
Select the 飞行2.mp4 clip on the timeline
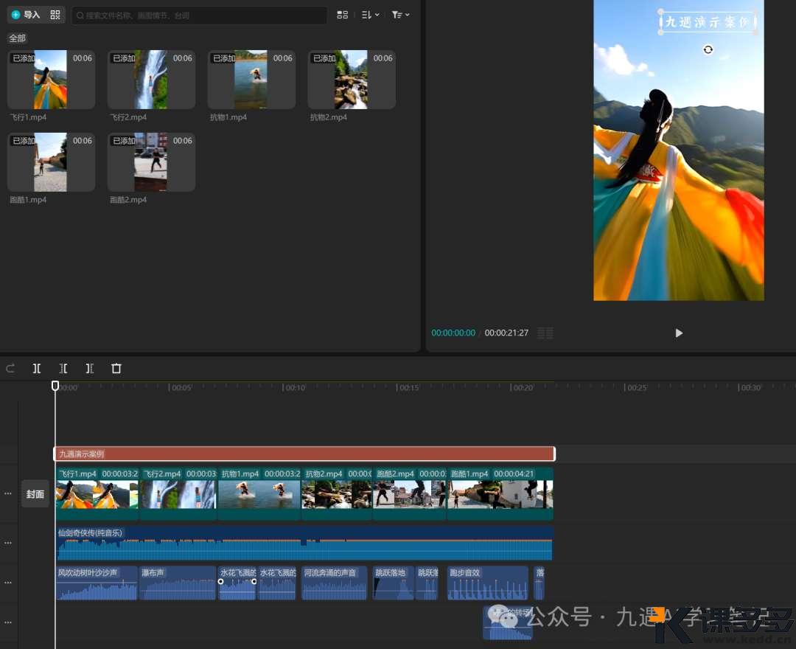tap(178, 493)
